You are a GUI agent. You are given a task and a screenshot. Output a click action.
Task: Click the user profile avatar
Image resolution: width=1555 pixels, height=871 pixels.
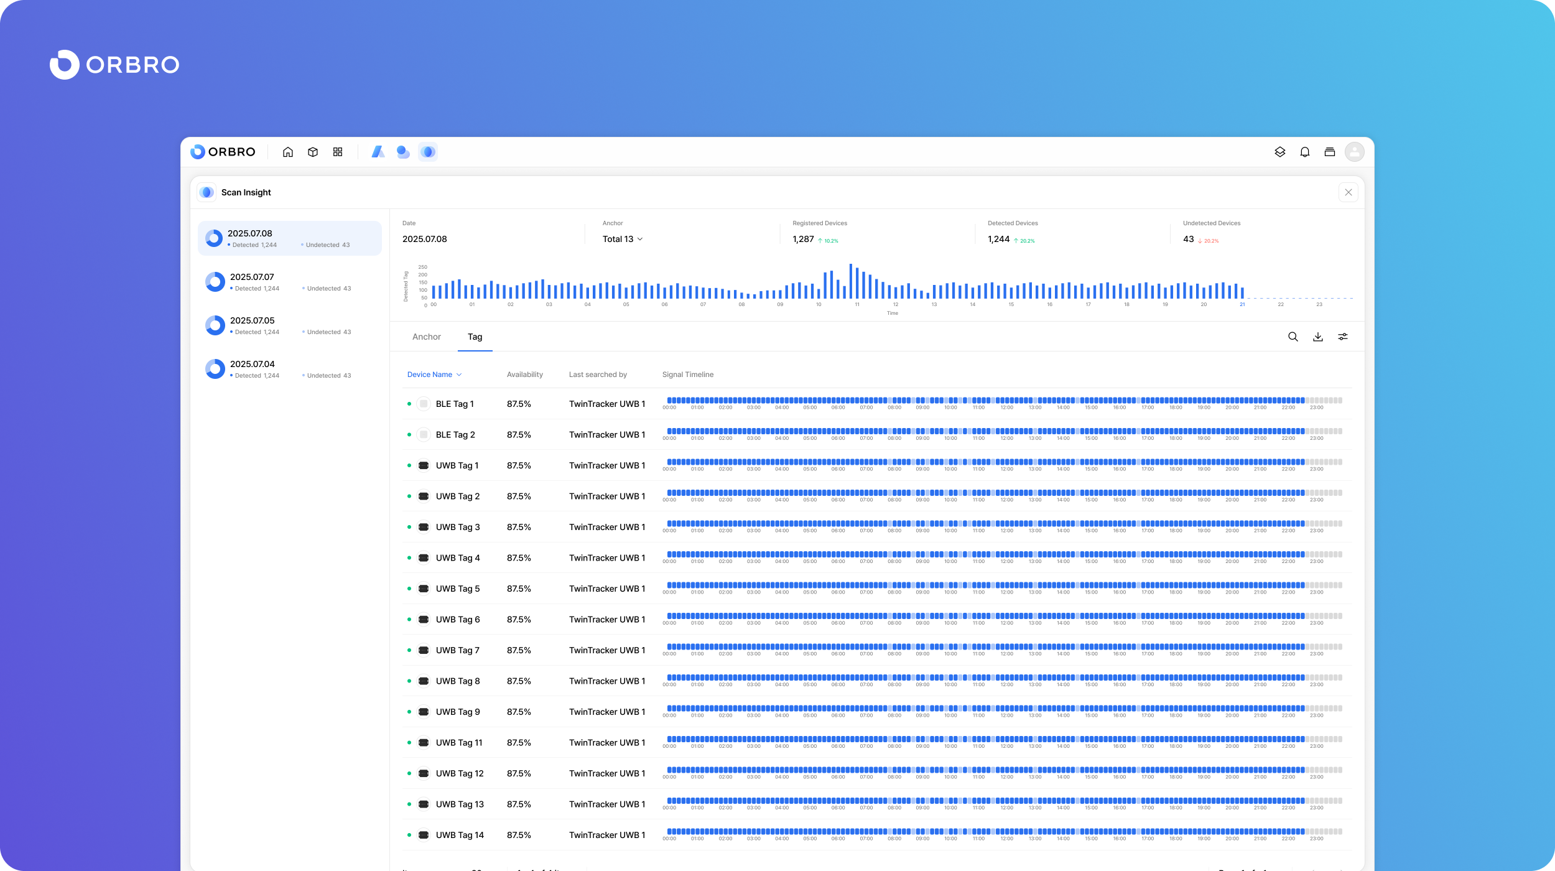click(x=1354, y=152)
